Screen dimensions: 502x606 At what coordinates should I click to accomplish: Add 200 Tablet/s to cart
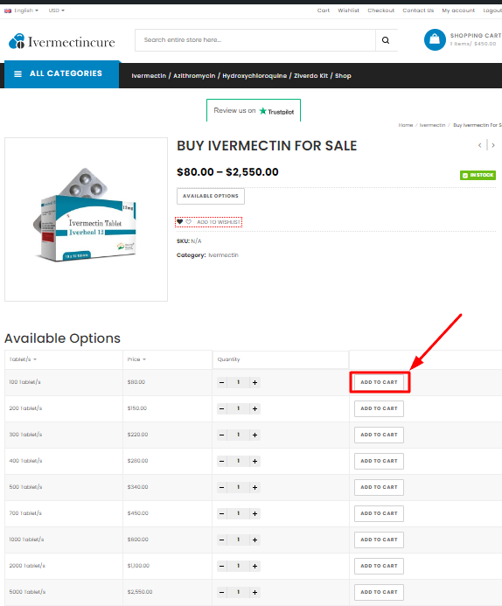click(x=379, y=408)
